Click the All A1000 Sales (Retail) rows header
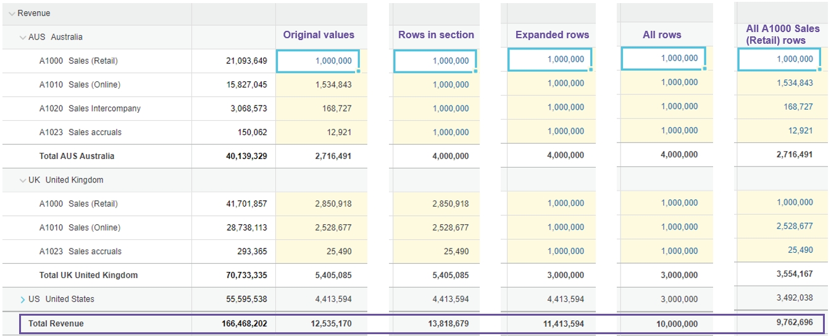This screenshot has width=831, height=336. pos(783,35)
